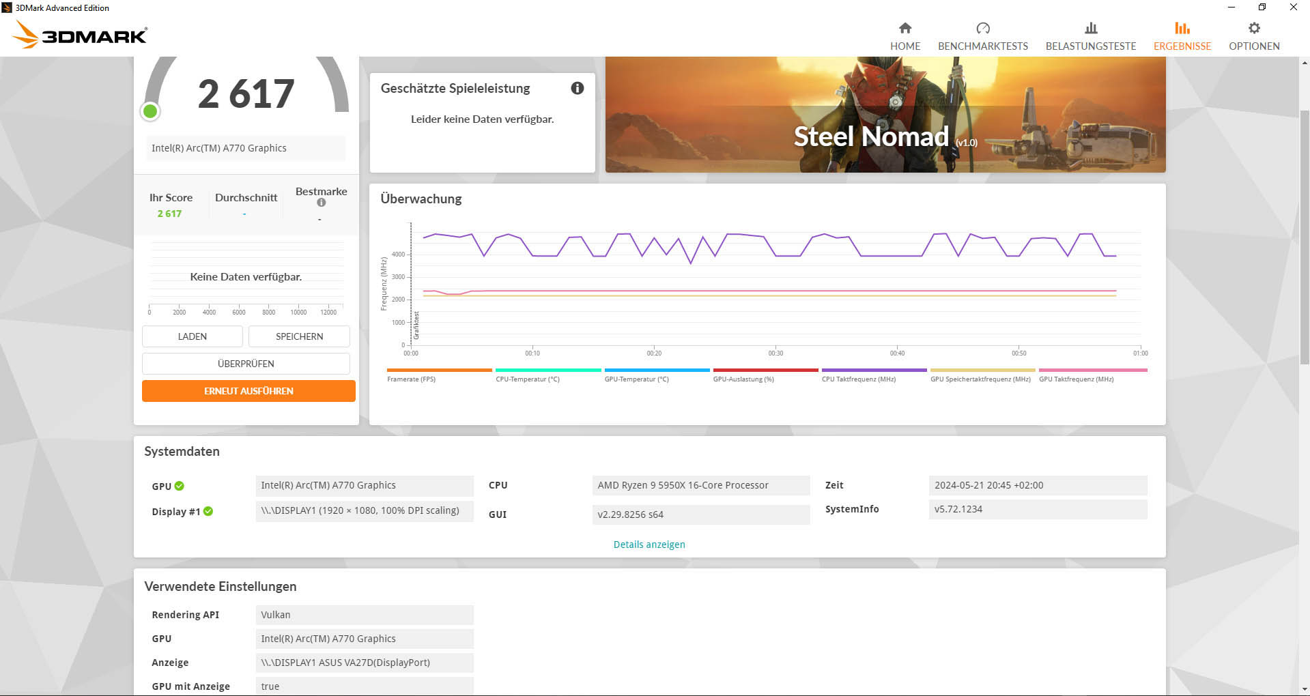Click the large 2 617 score number
Screen dimensions: 1310x696
click(x=246, y=93)
